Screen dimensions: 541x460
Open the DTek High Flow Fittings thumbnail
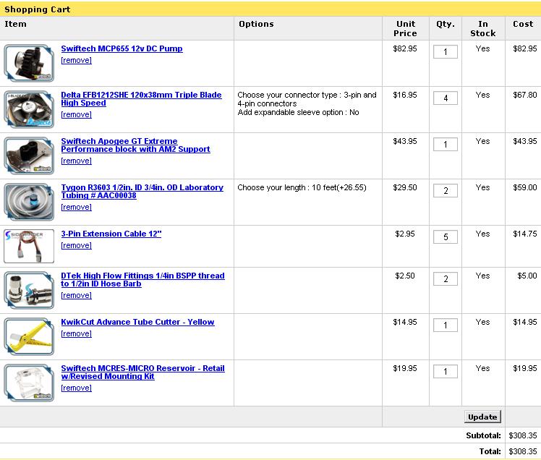pos(29,290)
